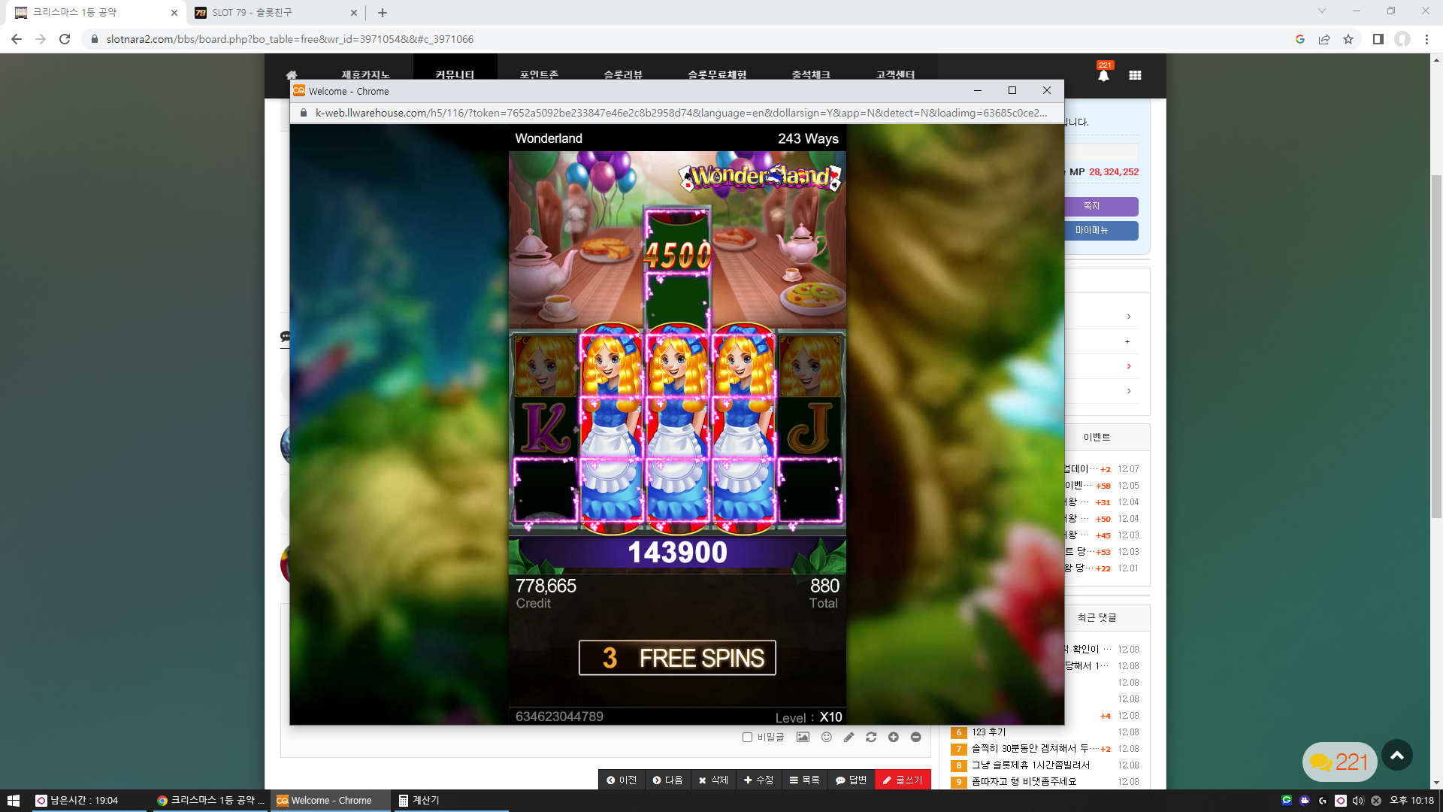The width and height of the screenshot is (1443, 812).
Task: Click the plus circle icon in comment toolbar
Action: 894,737
